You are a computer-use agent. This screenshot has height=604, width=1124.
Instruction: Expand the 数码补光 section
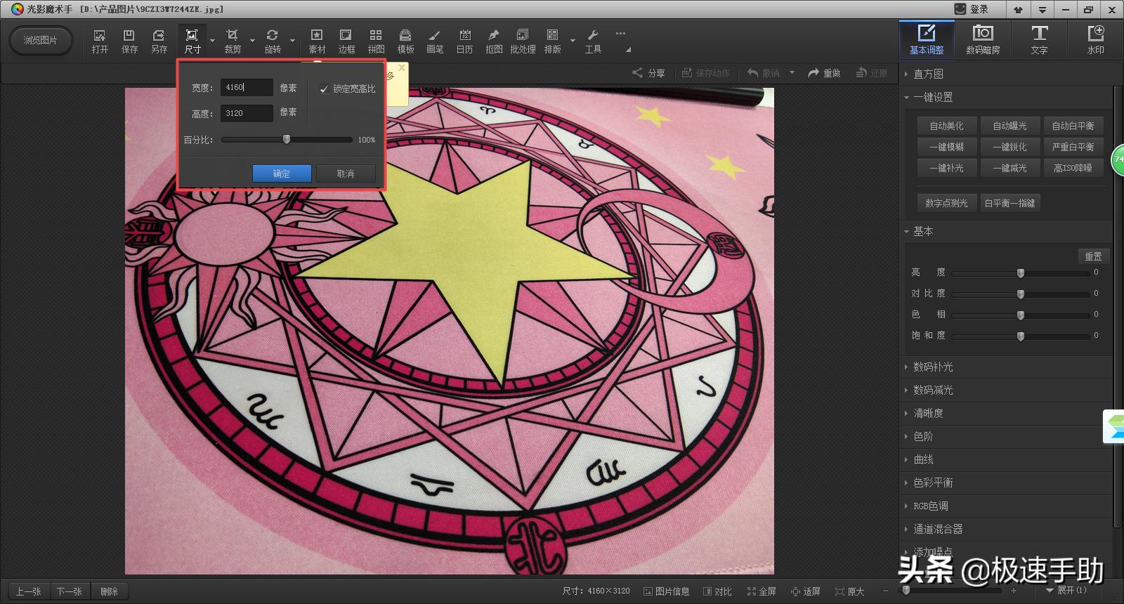[x=933, y=367]
